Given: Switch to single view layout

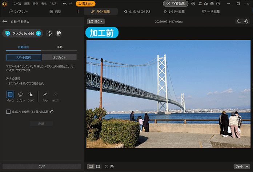Looking at the screenshot, I should pyautogui.click(x=91, y=166).
